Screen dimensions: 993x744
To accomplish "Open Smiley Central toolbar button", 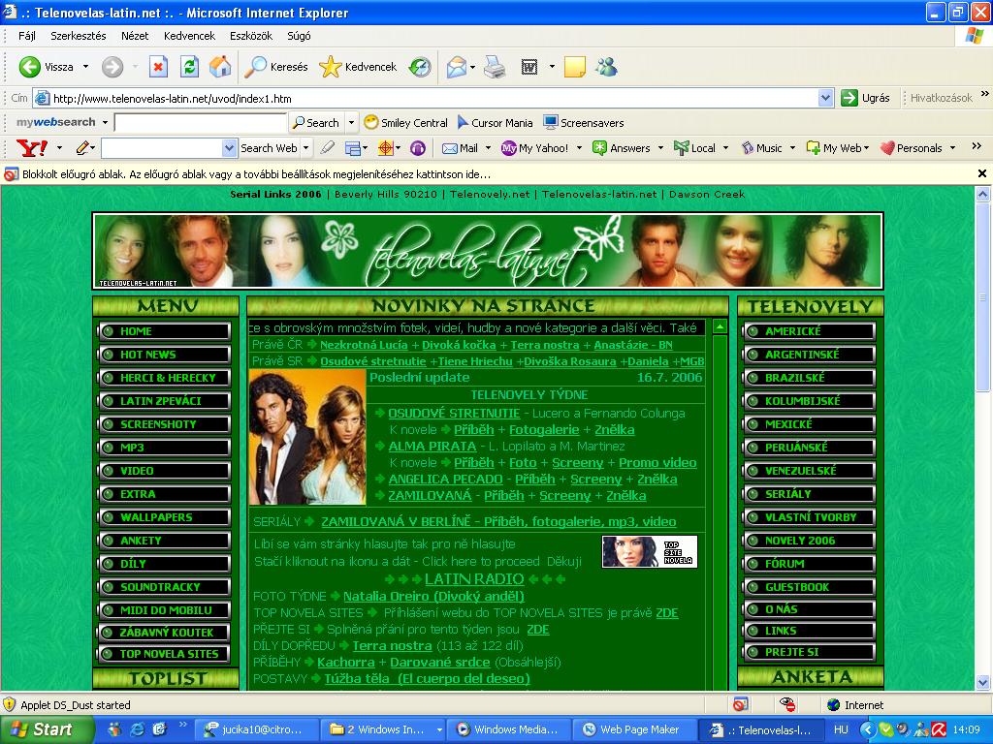I will 406,123.
